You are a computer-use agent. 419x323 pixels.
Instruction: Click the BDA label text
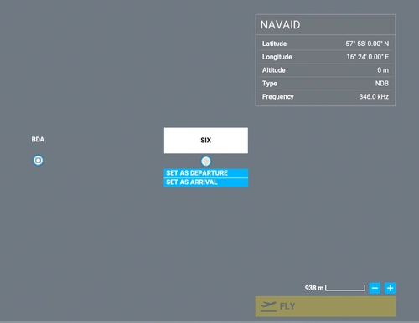[38, 140]
